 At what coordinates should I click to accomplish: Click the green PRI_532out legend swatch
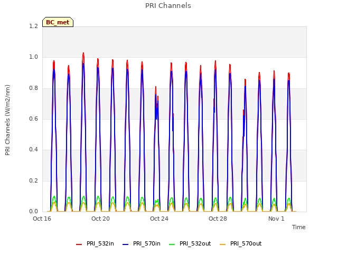pos(172,244)
